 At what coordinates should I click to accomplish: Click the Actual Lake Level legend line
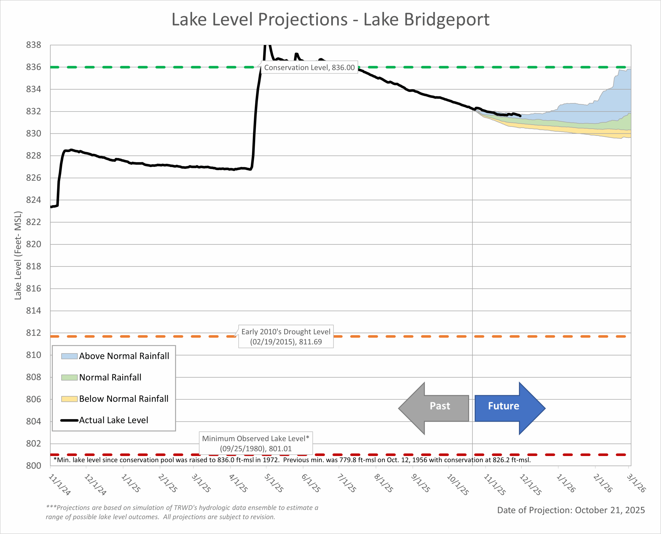tap(69, 420)
